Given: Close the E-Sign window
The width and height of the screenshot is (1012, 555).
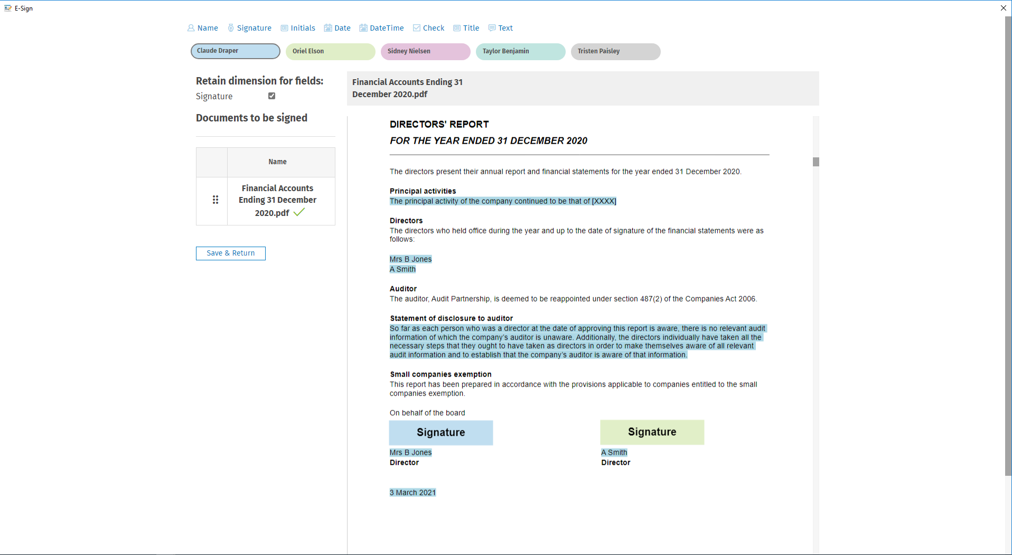Looking at the screenshot, I should pos(1004,8).
